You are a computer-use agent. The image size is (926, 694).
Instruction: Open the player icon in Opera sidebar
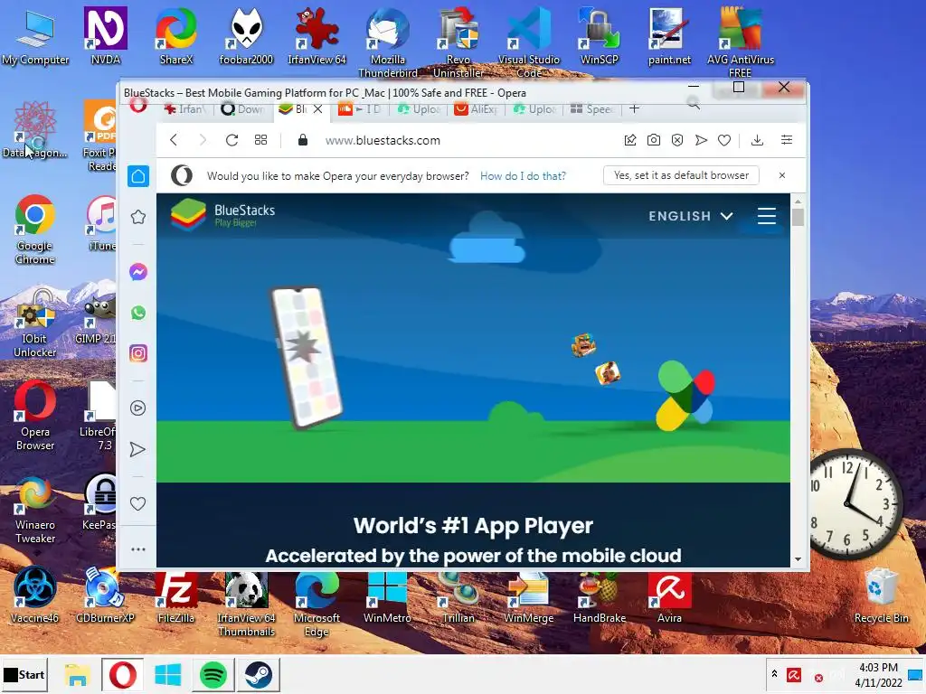tap(137, 408)
